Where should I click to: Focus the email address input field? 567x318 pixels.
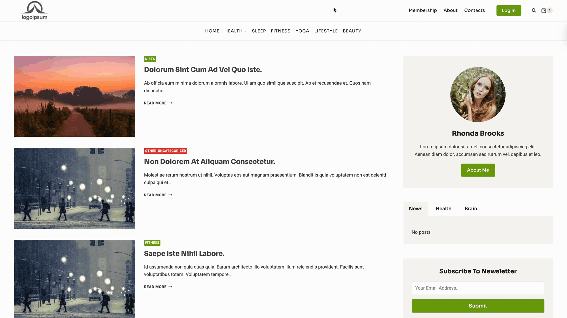478,288
